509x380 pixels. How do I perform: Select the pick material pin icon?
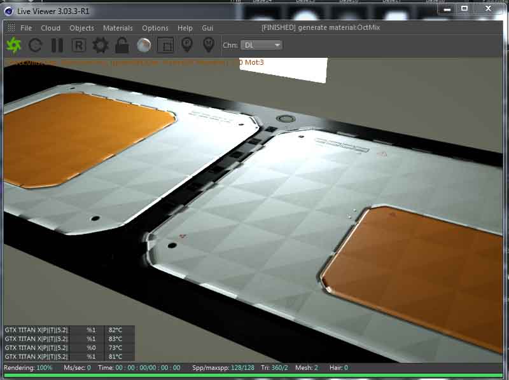(x=209, y=45)
